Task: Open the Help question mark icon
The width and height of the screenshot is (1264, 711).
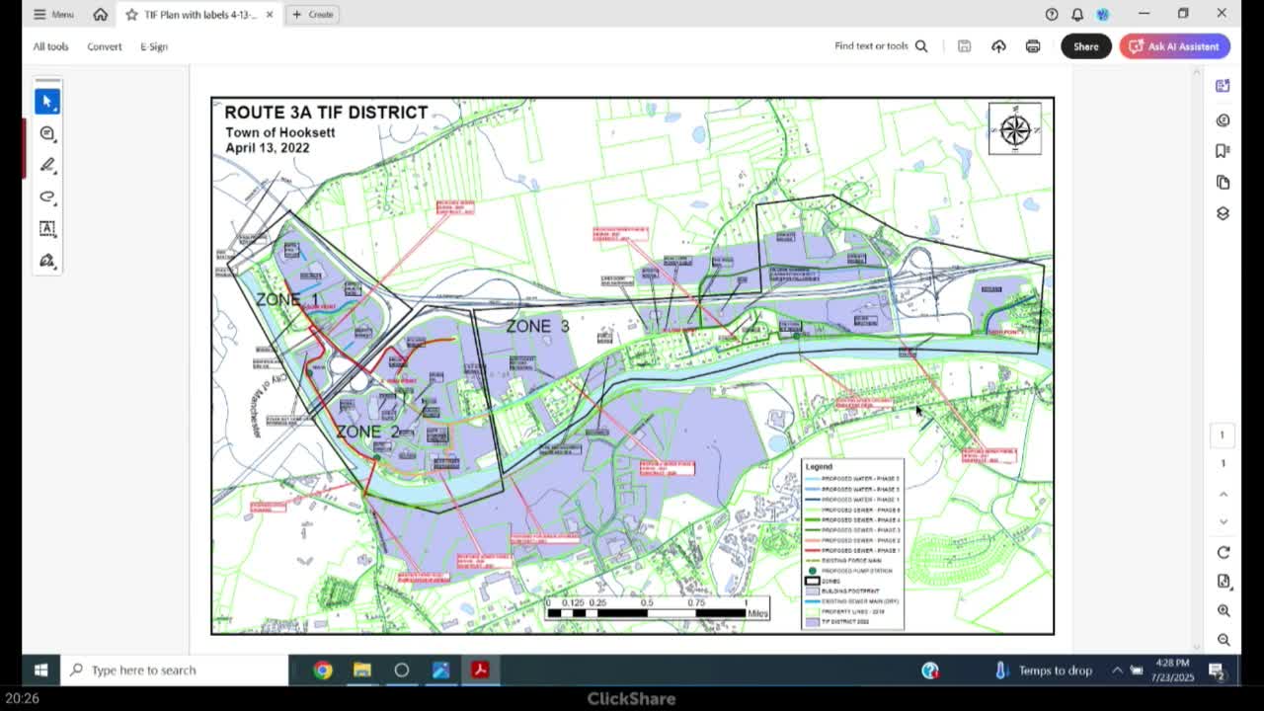Action: (x=1052, y=14)
